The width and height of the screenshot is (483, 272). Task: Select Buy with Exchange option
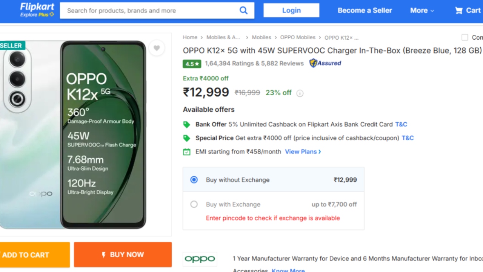click(194, 204)
